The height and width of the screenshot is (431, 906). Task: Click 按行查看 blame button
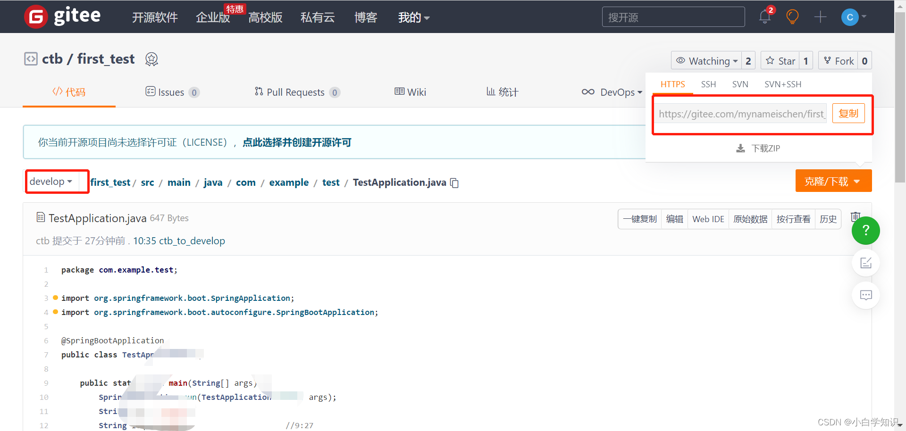793,219
